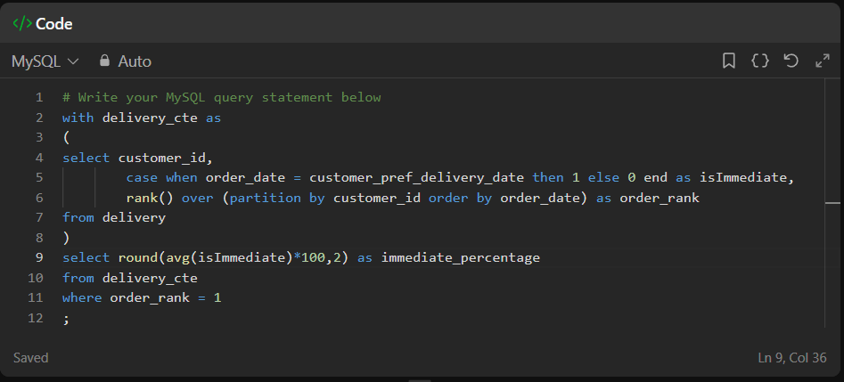Click the semicolon on line 12
The width and height of the screenshot is (844, 382).
coord(66,319)
